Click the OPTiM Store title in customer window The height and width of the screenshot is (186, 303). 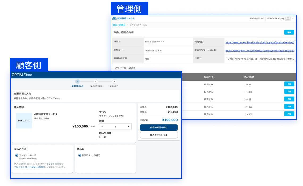pyautogui.click(x=22, y=75)
